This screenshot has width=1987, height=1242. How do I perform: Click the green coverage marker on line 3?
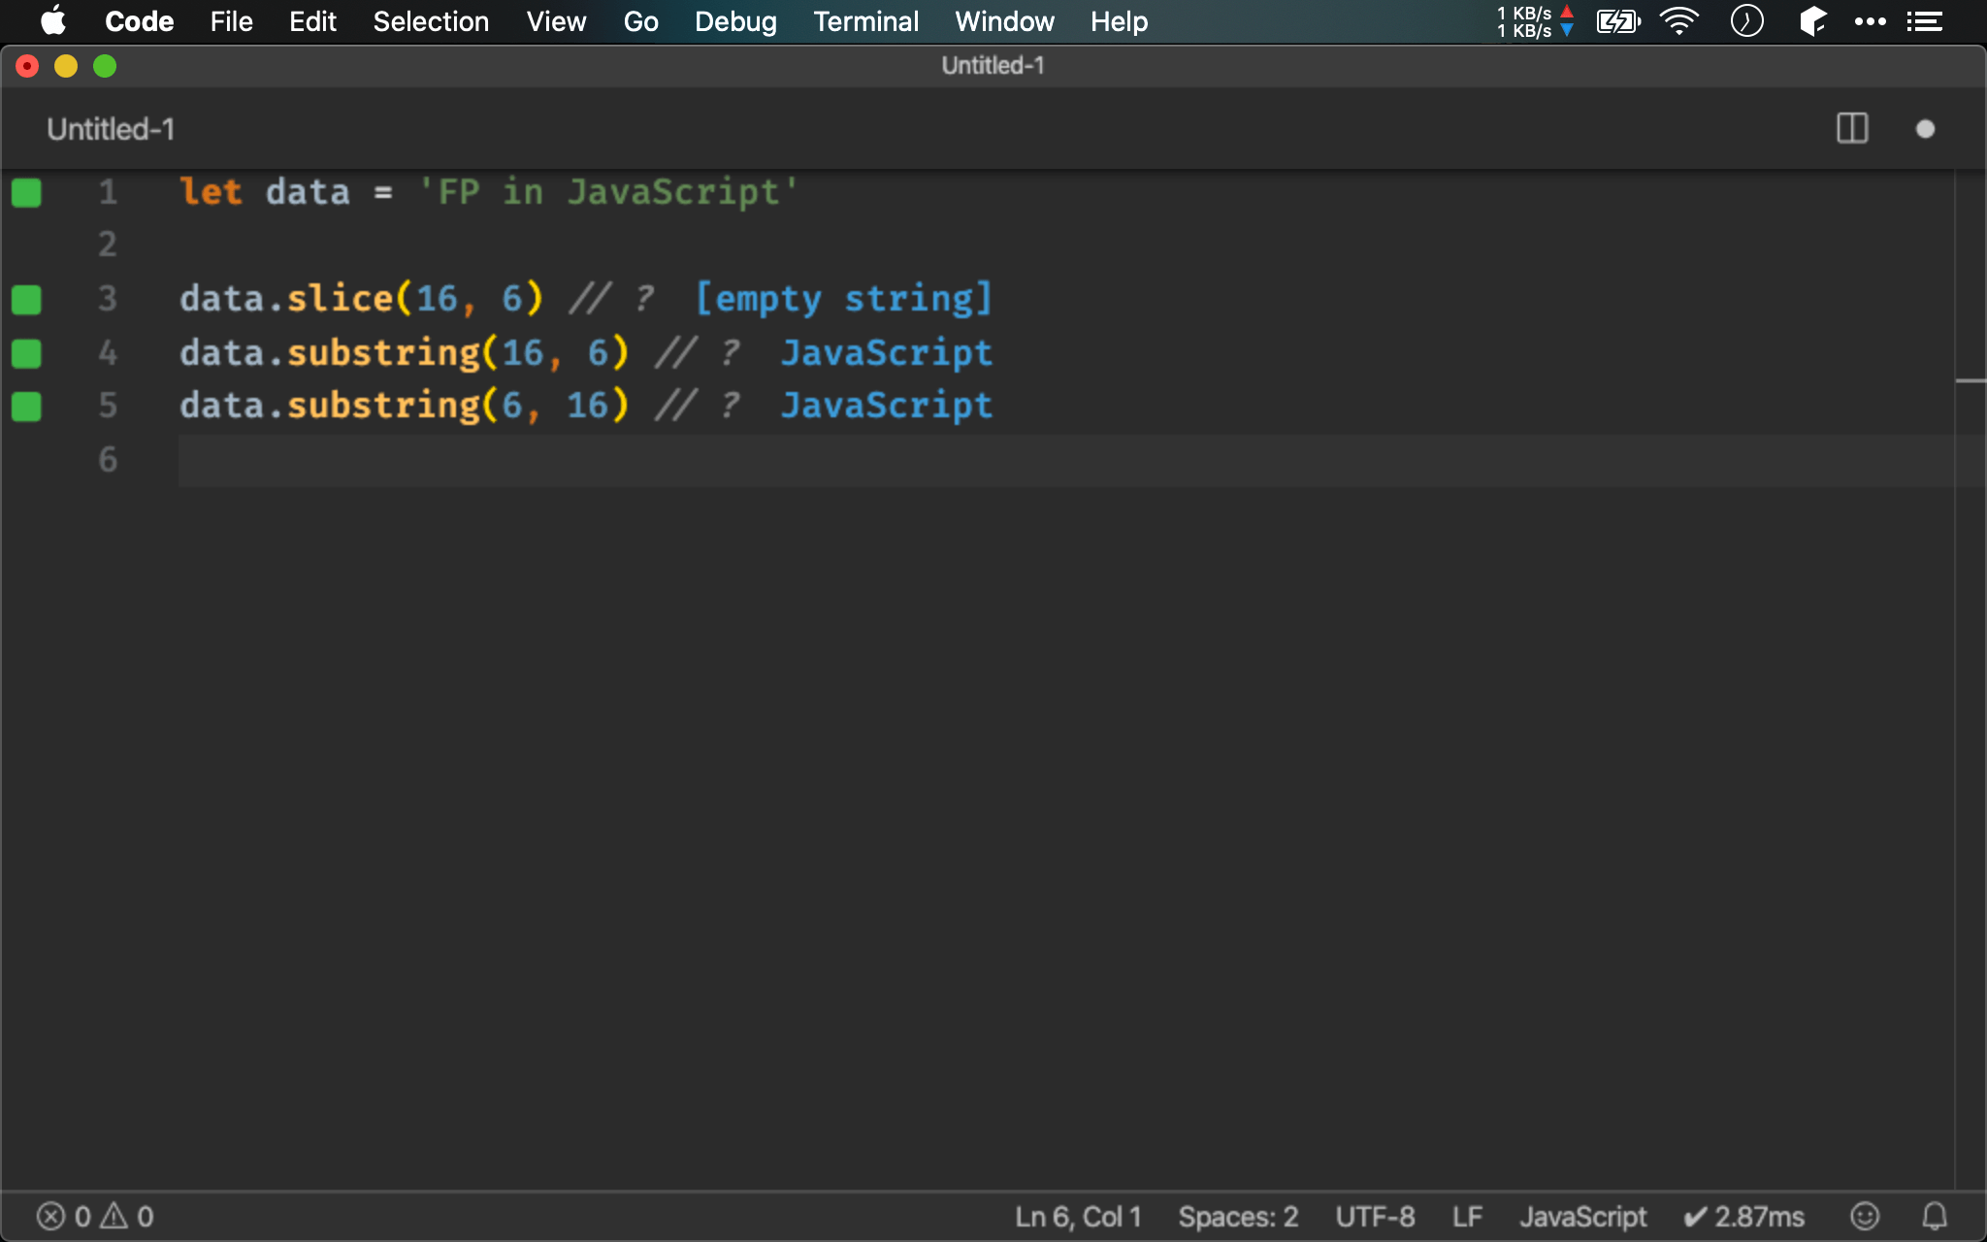pos(26,300)
